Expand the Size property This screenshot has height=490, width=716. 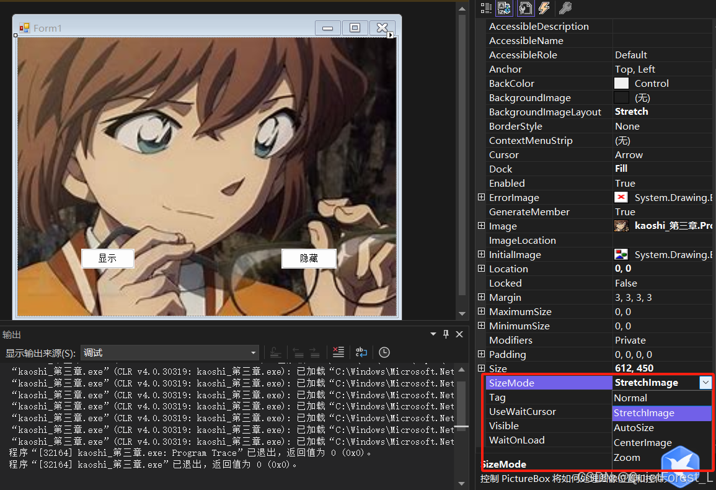click(x=481, y=368)
